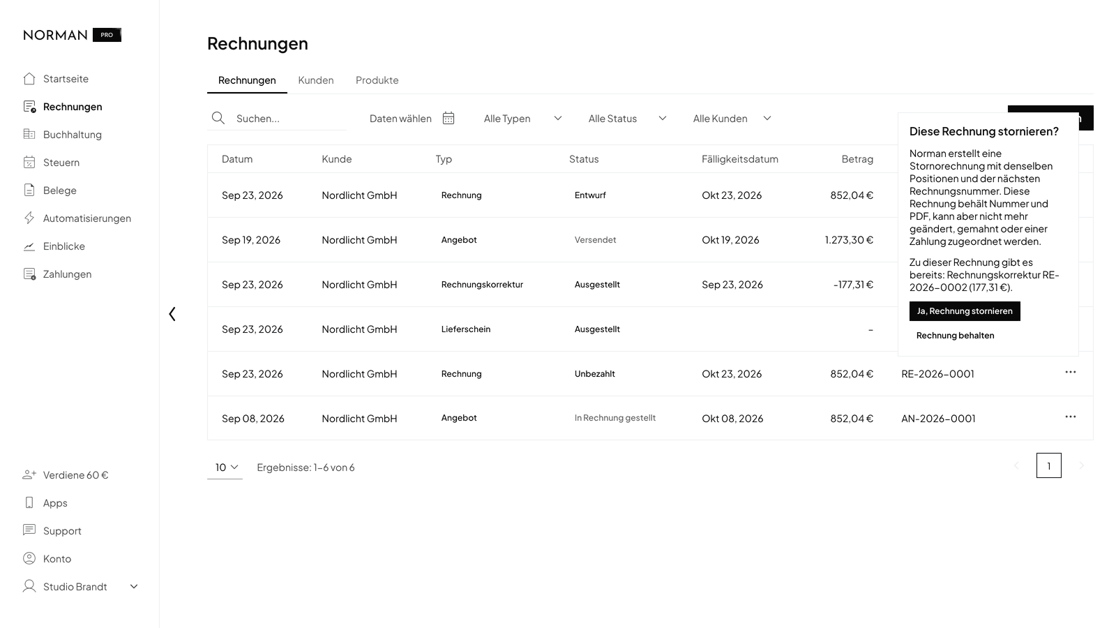The height and width of the screenshot is (628, 1116).
Task: Expand the Alle Typen filter
Action: click(x=522, y=119)
